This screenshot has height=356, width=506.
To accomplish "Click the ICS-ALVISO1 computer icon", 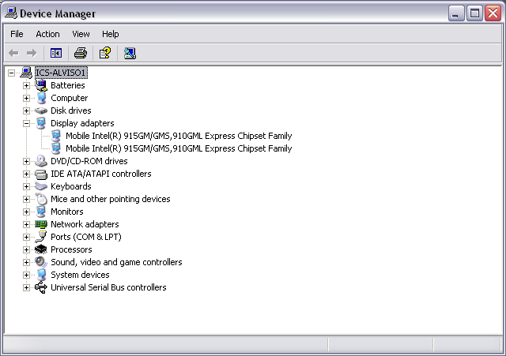I will pos(26,73).
